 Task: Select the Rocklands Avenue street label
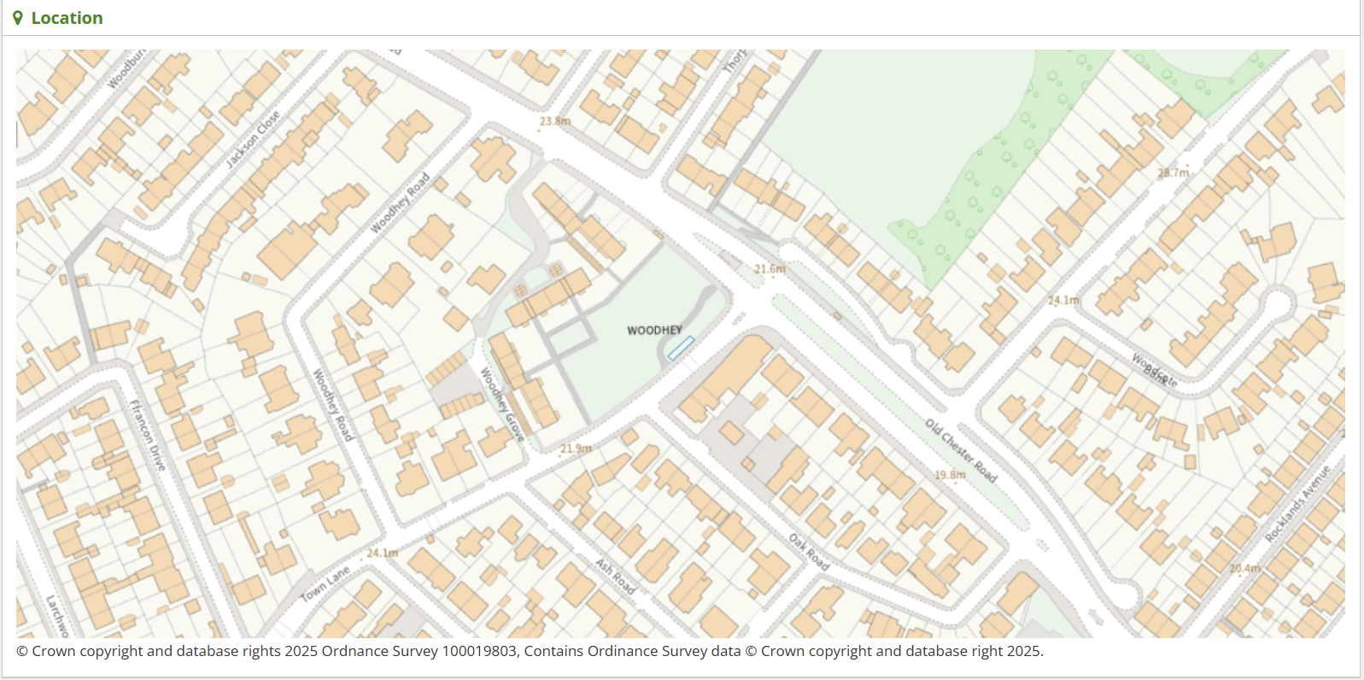pos(1297,504)
